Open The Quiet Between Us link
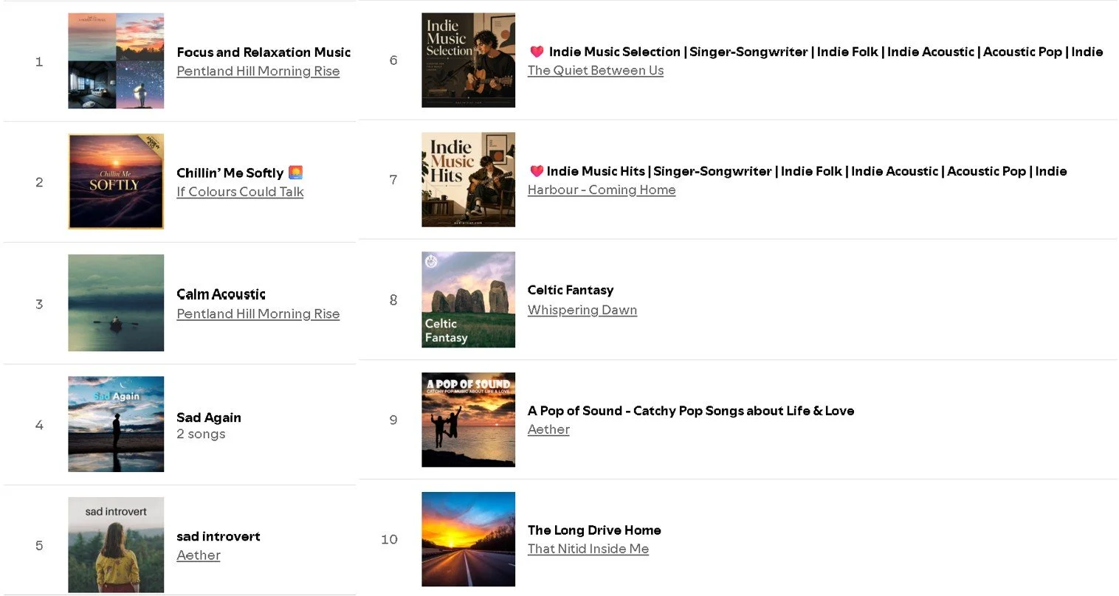Image resolution: width=1119 pixels, height=596 pixels. (596, 71)
